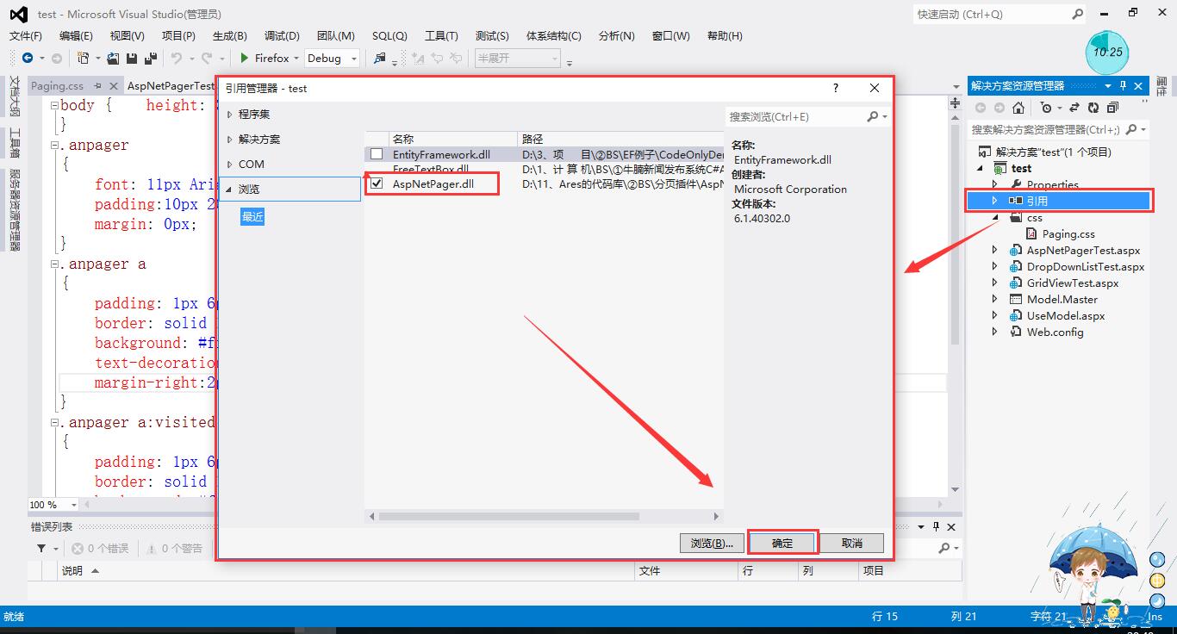This screenshot has height=634, width=1177.
Task: Click the open file icon in toolbar
Action: [113, 59]
